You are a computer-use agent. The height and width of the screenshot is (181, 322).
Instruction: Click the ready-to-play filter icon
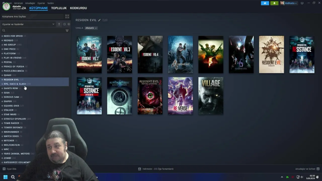tap(69, 24)
